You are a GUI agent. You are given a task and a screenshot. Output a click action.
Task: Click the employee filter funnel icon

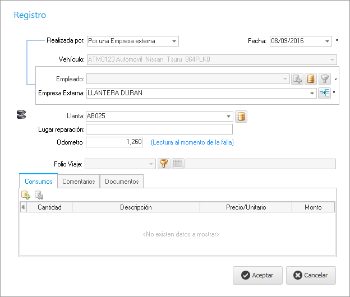325,79
